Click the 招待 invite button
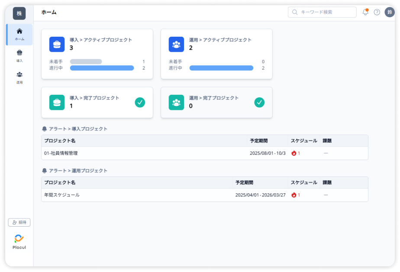 [x=19, y=222]
